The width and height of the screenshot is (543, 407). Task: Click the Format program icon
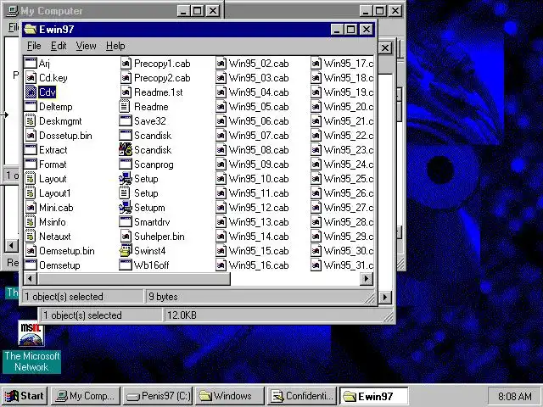pos(31,164)
